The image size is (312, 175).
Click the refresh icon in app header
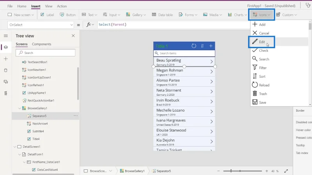(x=194, y=46)
